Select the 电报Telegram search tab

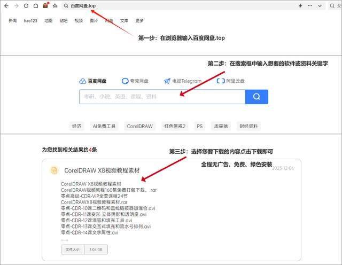pos(183,81)
